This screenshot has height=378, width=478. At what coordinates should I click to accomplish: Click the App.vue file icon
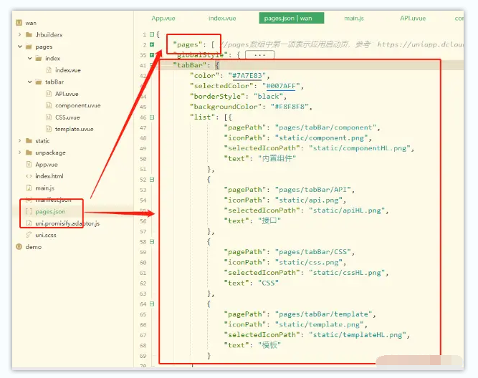[x=29, y=164]
